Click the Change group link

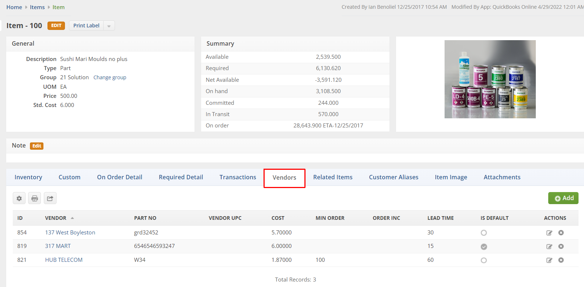point(110,77)
